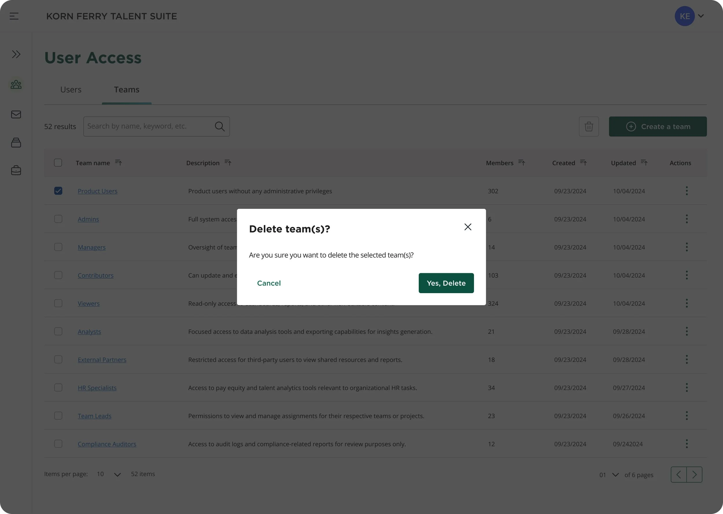Switch to the Users tab
This screenshot has height=514, width=723.
[71, 90]
